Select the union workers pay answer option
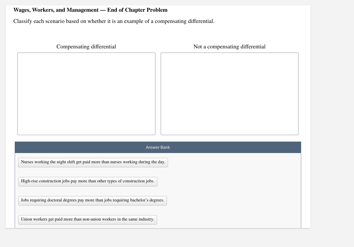This screenshot has width=354, height=247. point(87,219)
